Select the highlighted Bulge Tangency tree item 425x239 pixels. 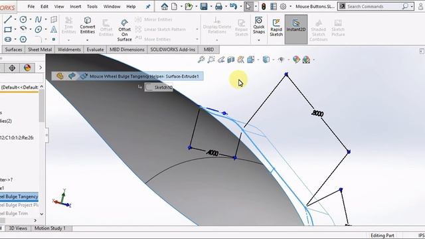[x=19, y=197]
